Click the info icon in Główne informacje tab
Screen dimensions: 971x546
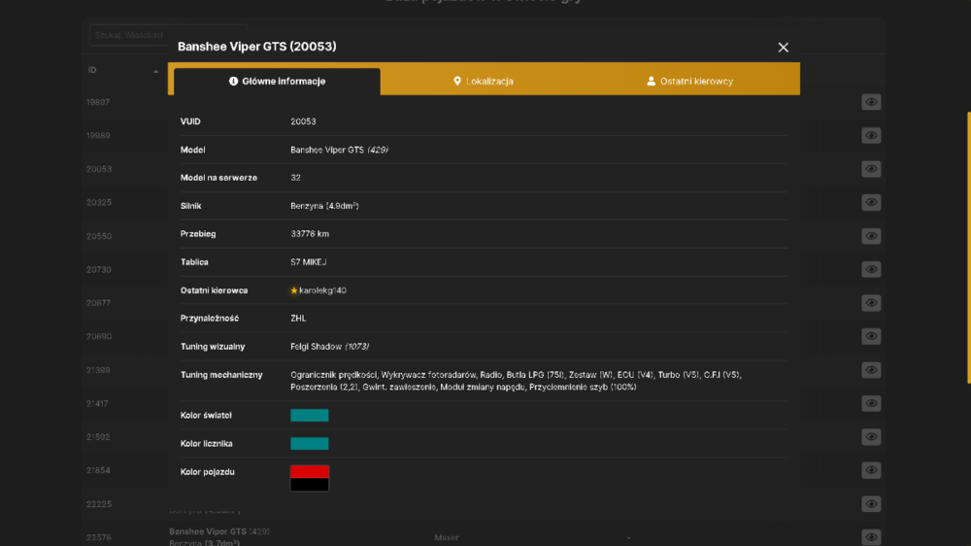(233, 82)
